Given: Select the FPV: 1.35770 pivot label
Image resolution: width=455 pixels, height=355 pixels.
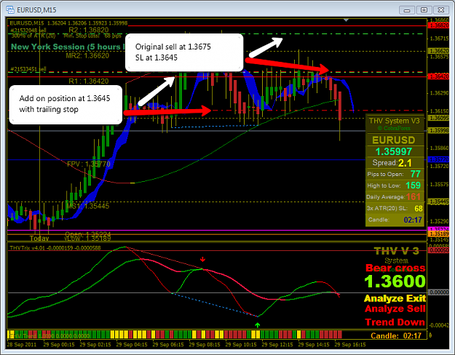Looking at the screenshot, I should [89, 164].
